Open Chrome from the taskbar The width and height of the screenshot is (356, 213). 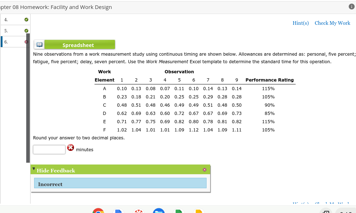tap(98, 211)
